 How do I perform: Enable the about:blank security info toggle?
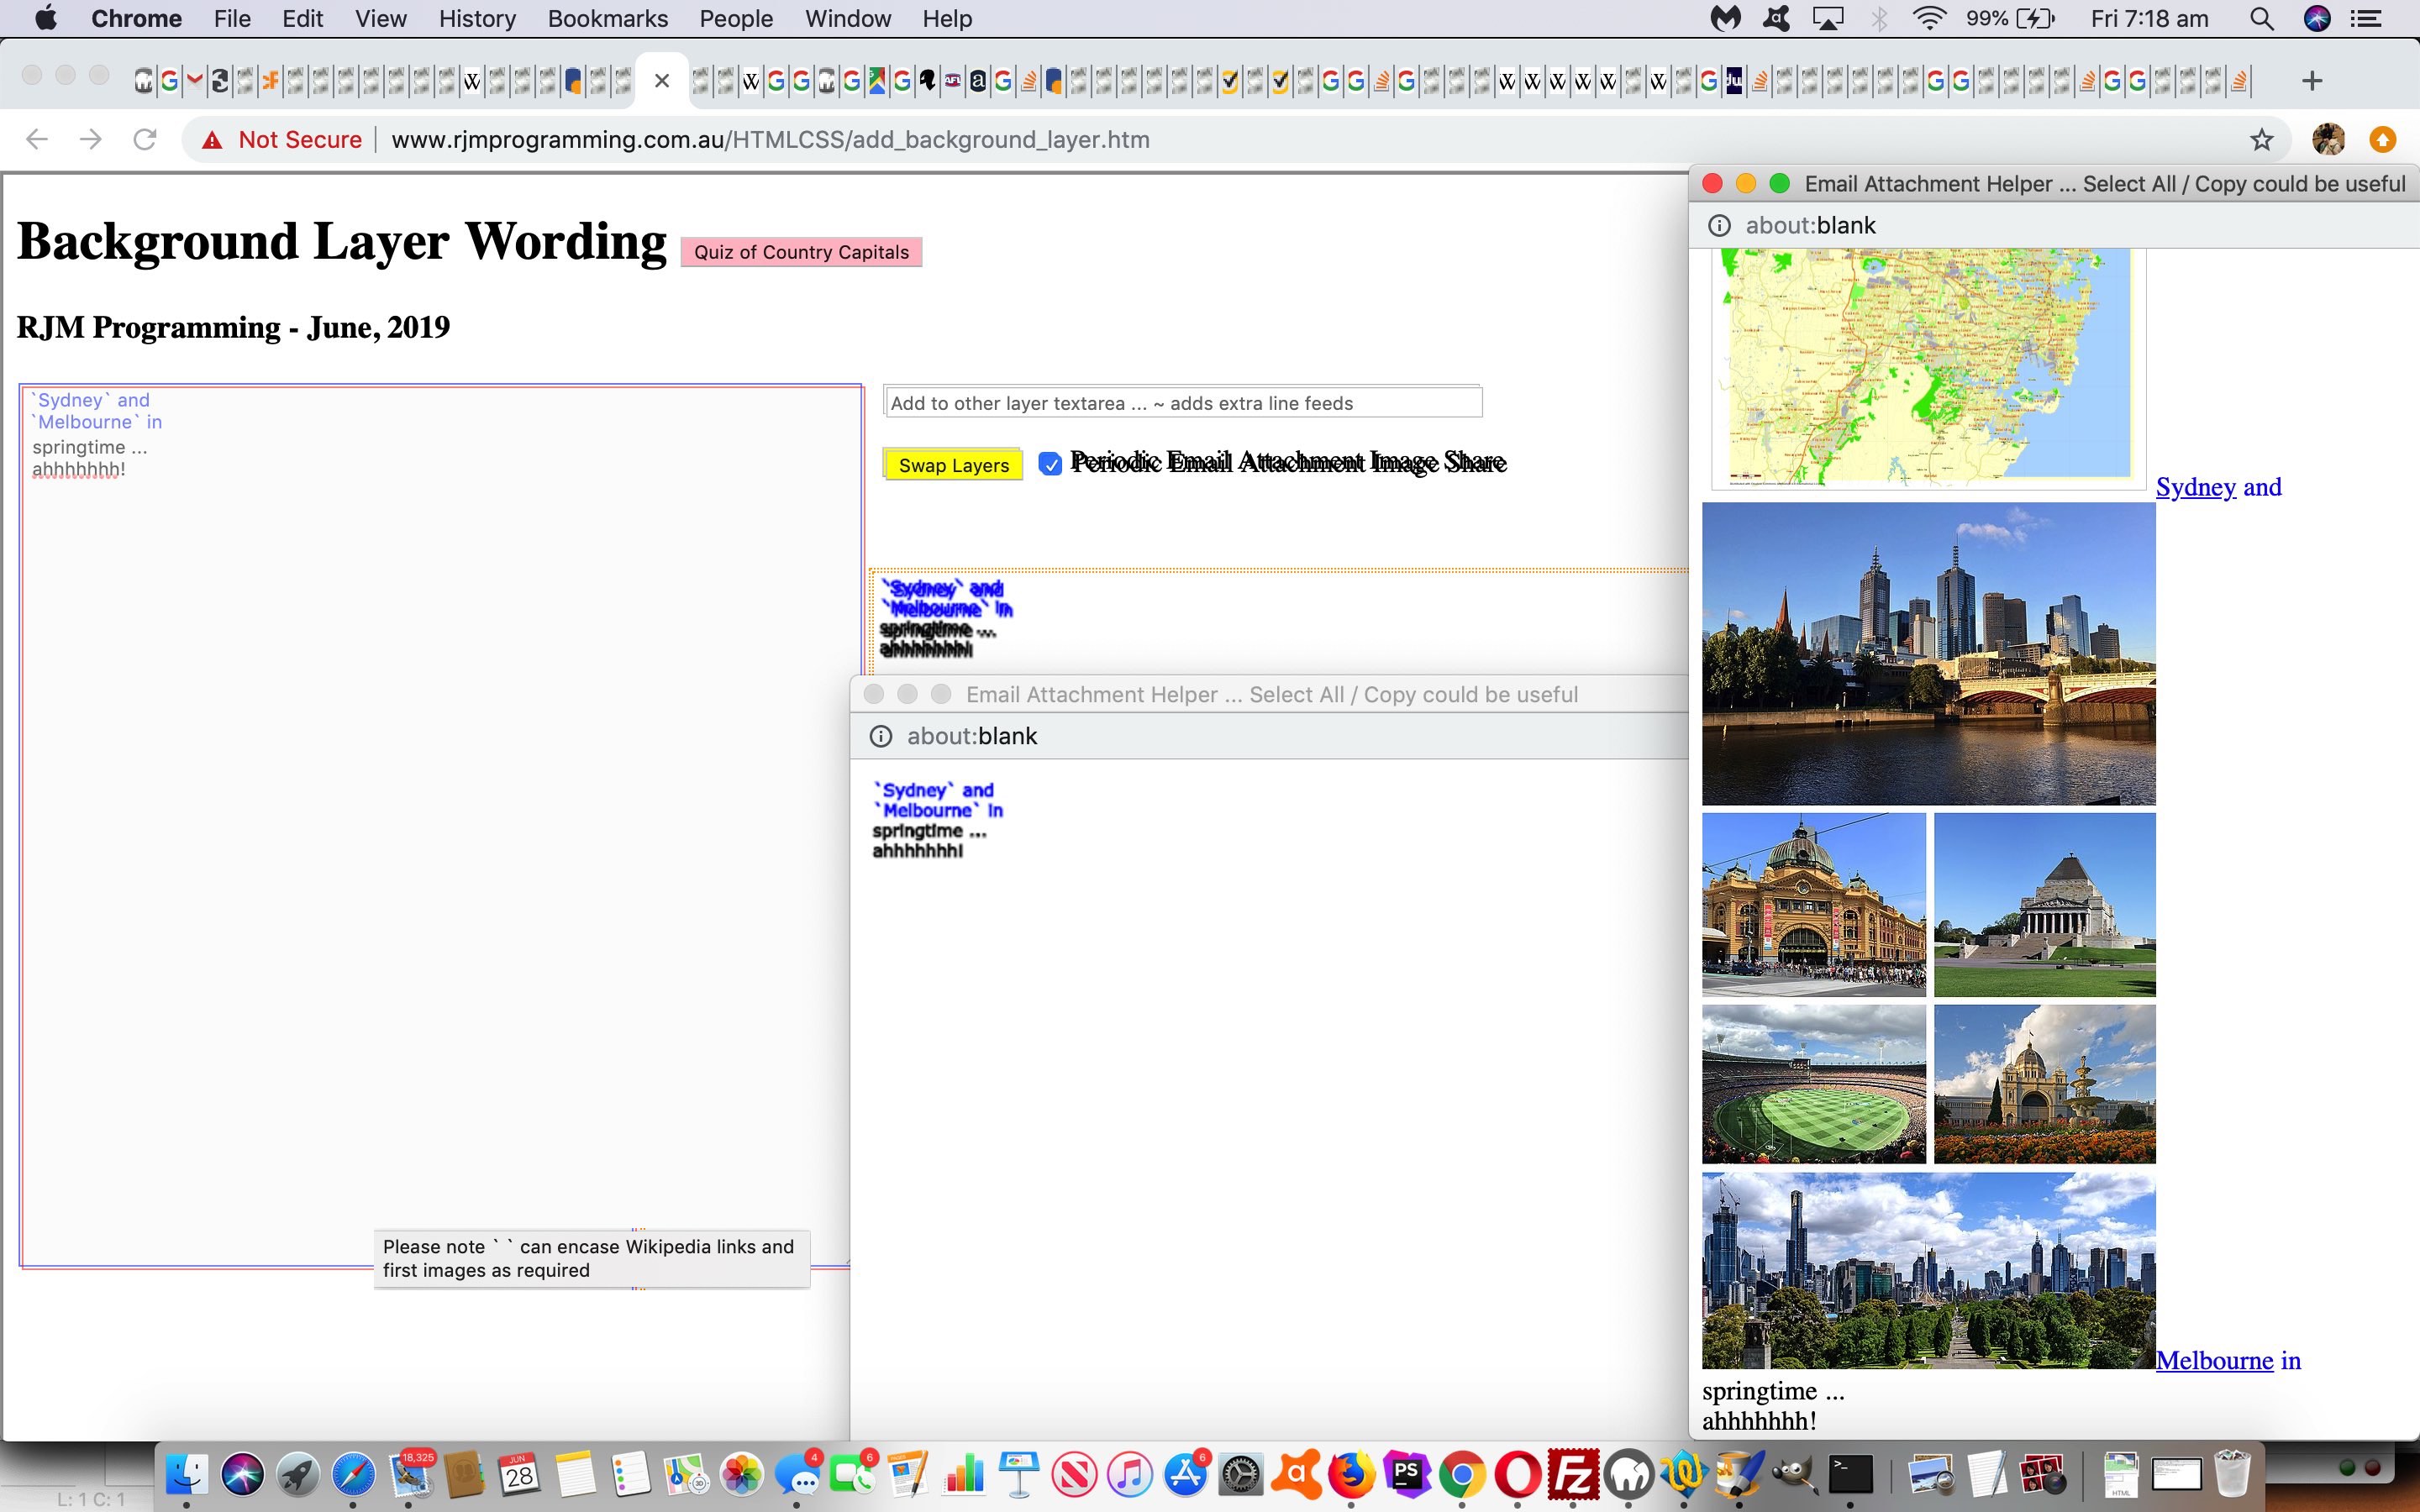click(x=881, y=735)
